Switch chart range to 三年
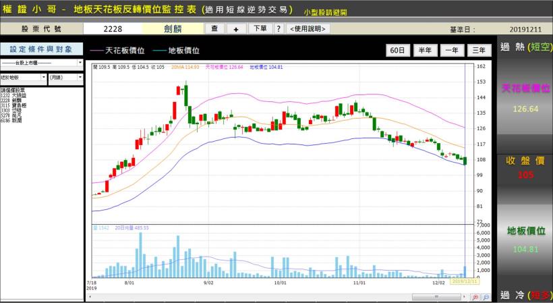 point(479,51)
